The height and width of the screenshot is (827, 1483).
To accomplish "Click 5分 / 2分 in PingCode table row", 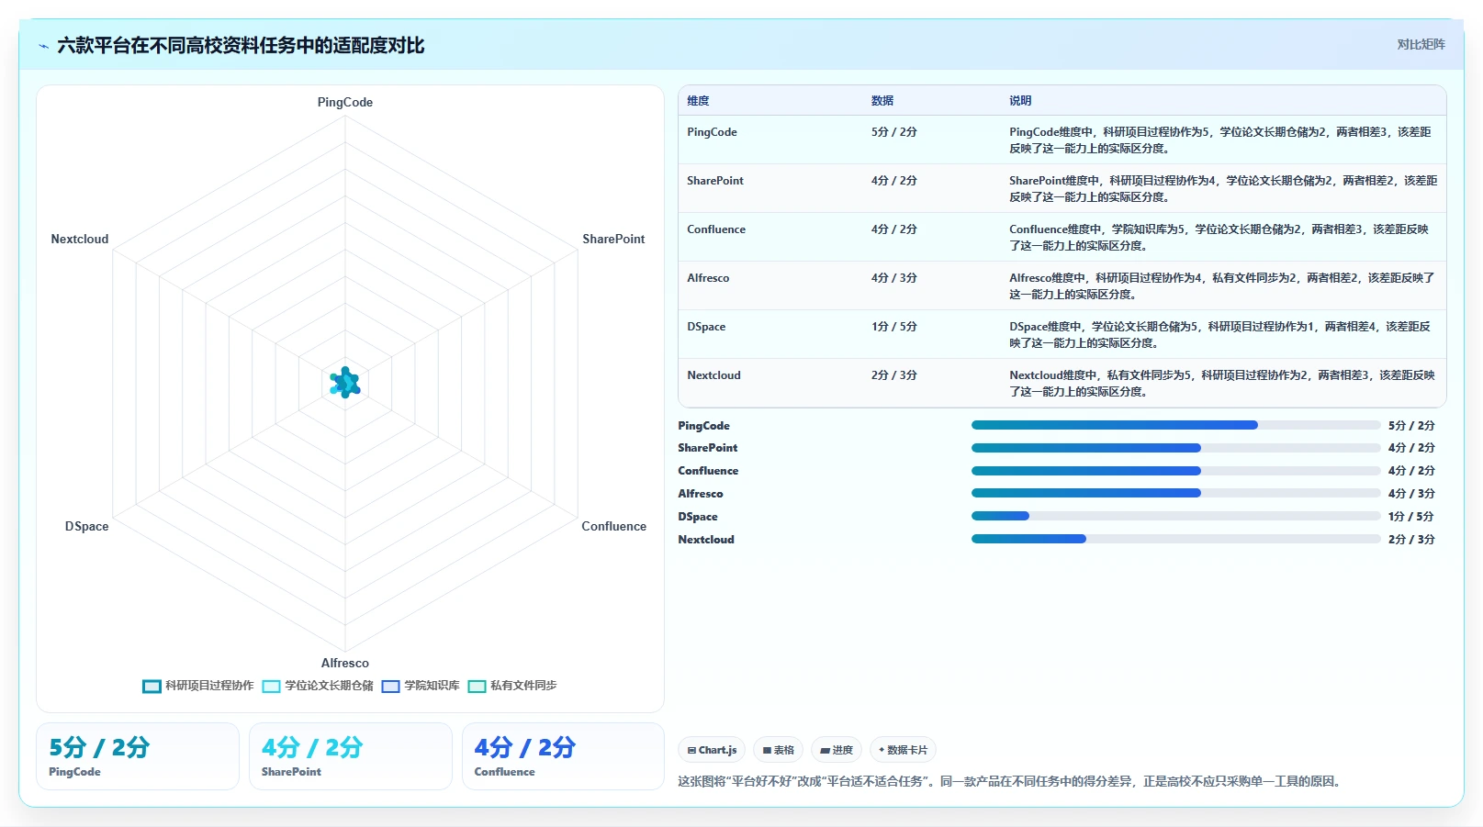I will coord(894,132).
